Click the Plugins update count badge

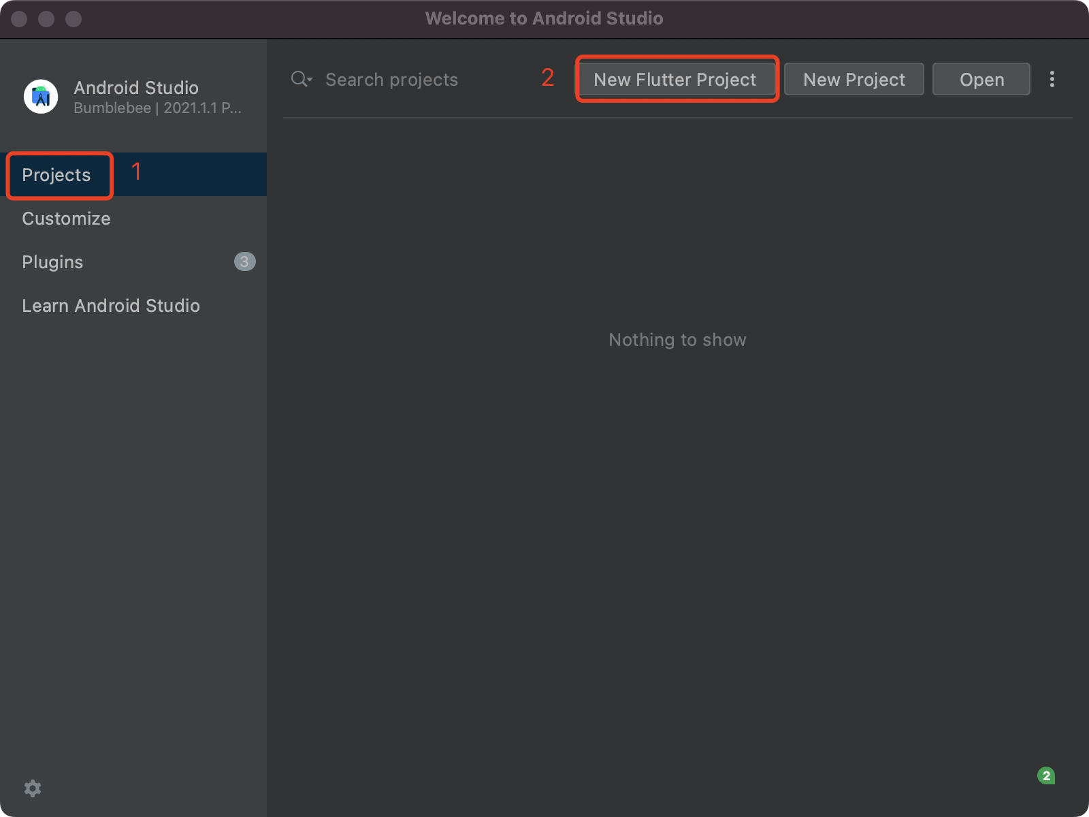(245, 261)
